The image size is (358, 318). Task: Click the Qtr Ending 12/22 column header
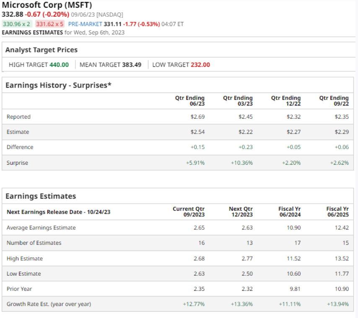286,101
